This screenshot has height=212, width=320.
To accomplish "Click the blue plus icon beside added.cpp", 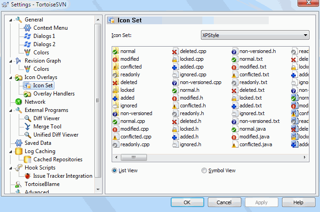I will tap(175, 67).
